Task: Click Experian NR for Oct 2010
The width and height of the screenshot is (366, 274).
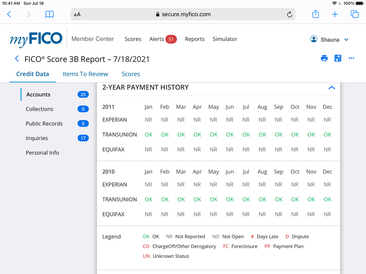Action: [x=295, y=184]
